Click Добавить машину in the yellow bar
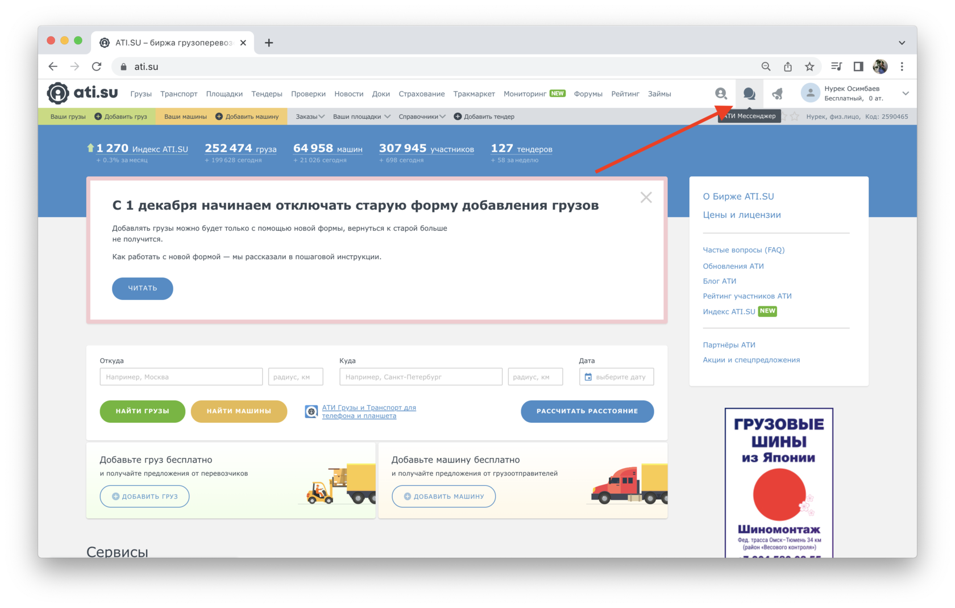Screen dimensions: 955x608 coord(247,116)
